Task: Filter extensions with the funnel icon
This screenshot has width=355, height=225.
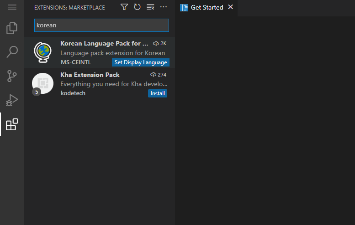Action: (124, 7)
